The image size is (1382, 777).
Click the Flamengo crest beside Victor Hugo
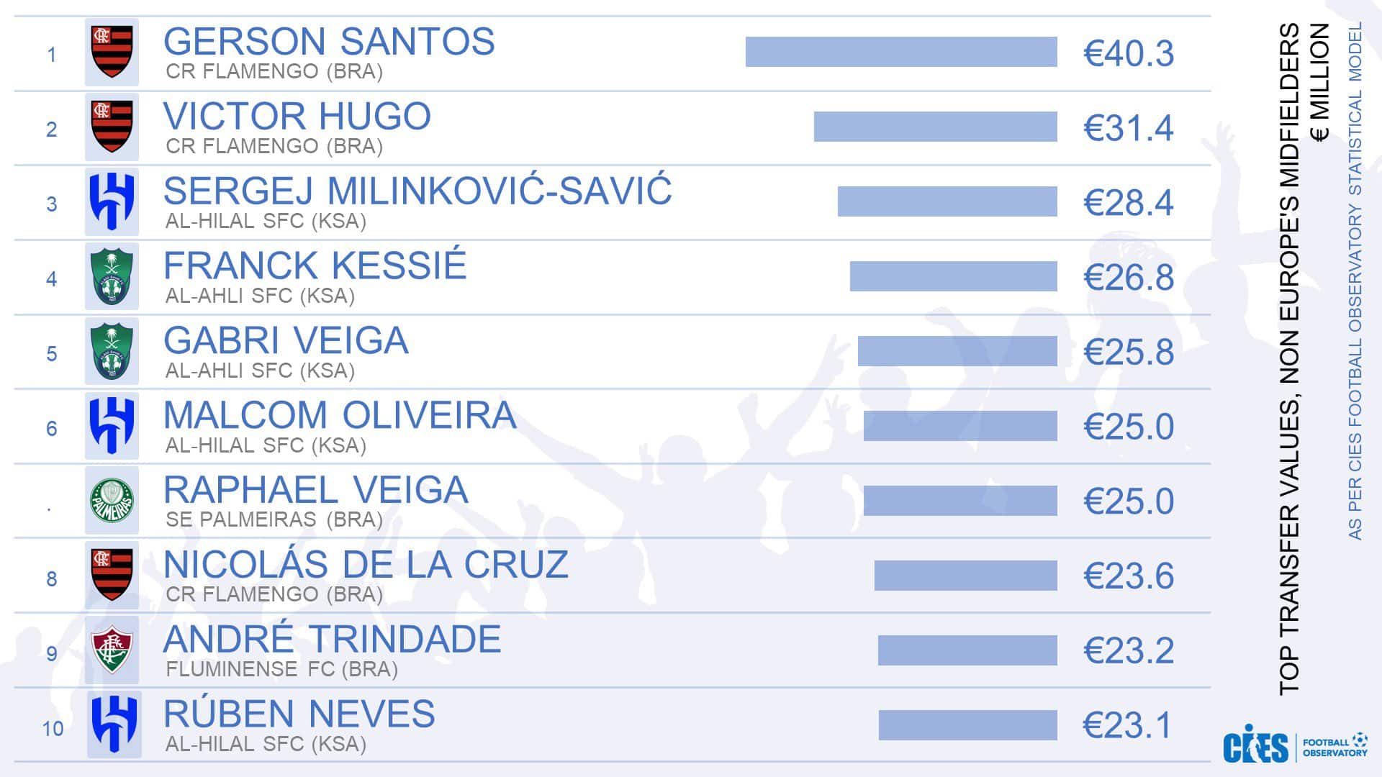112,127
